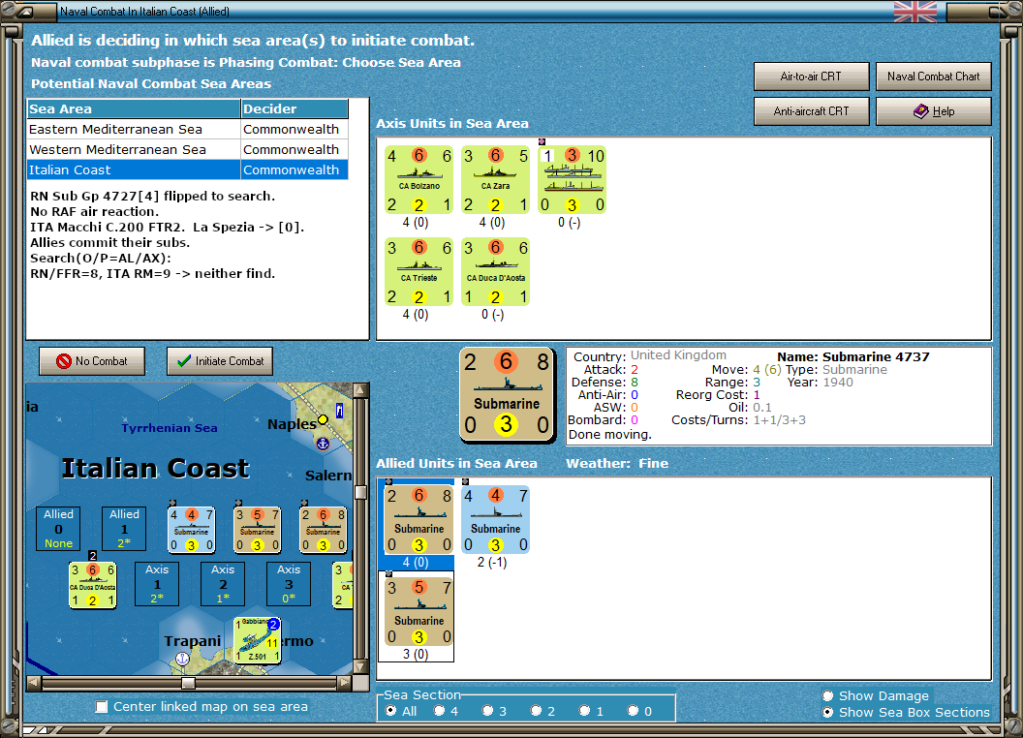Choose Show Damage option

click(828, 695)
